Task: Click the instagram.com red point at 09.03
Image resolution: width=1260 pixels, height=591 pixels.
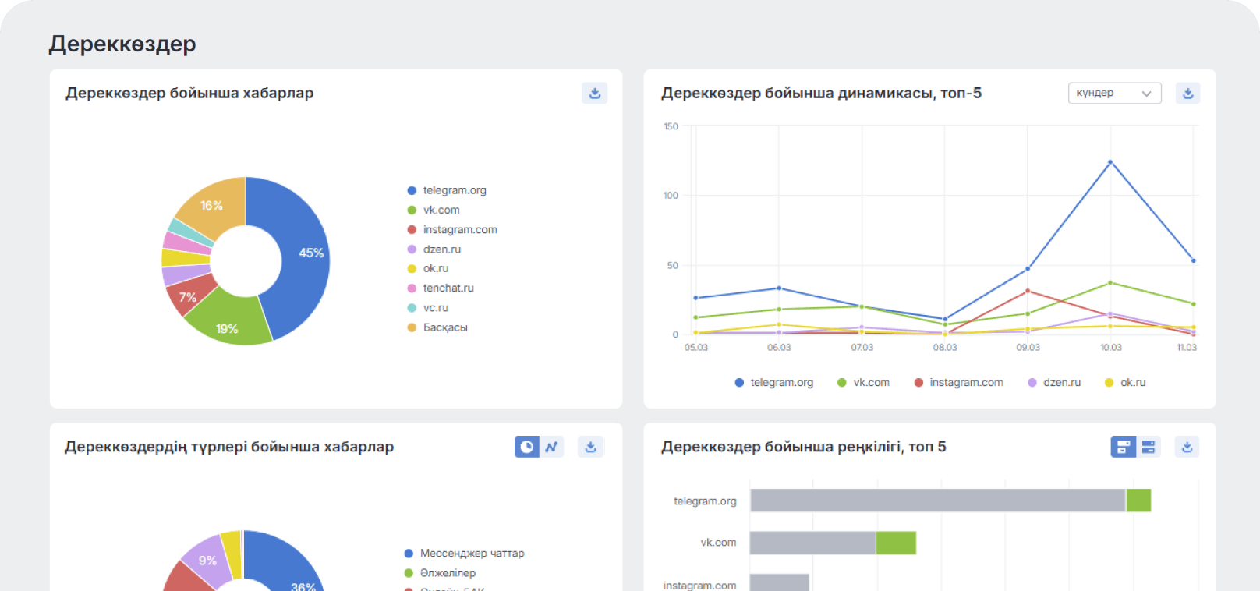Action: (x=1028, y=291)
